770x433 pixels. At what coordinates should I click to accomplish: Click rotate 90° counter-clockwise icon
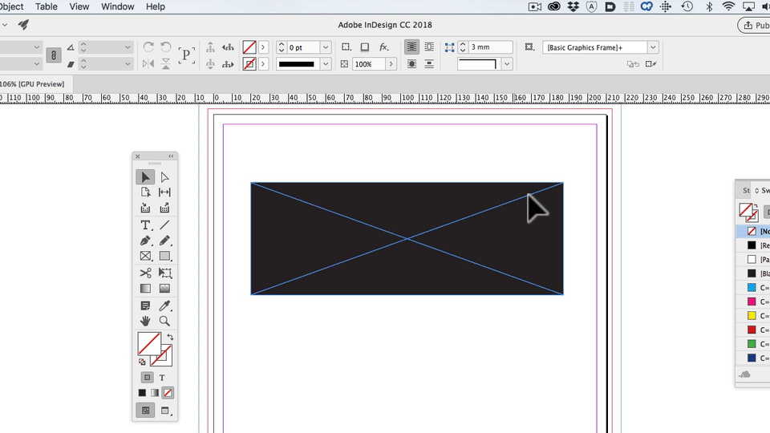(166, 47)
